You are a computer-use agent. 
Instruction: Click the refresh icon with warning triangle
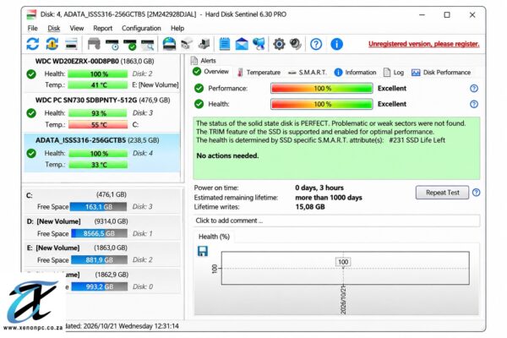52,44
